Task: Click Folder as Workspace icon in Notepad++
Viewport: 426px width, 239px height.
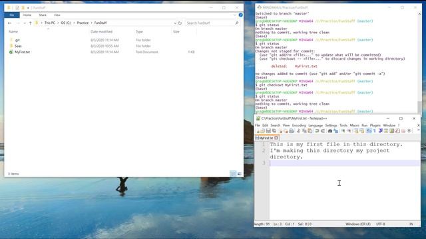Action: (x=403, y=131)
